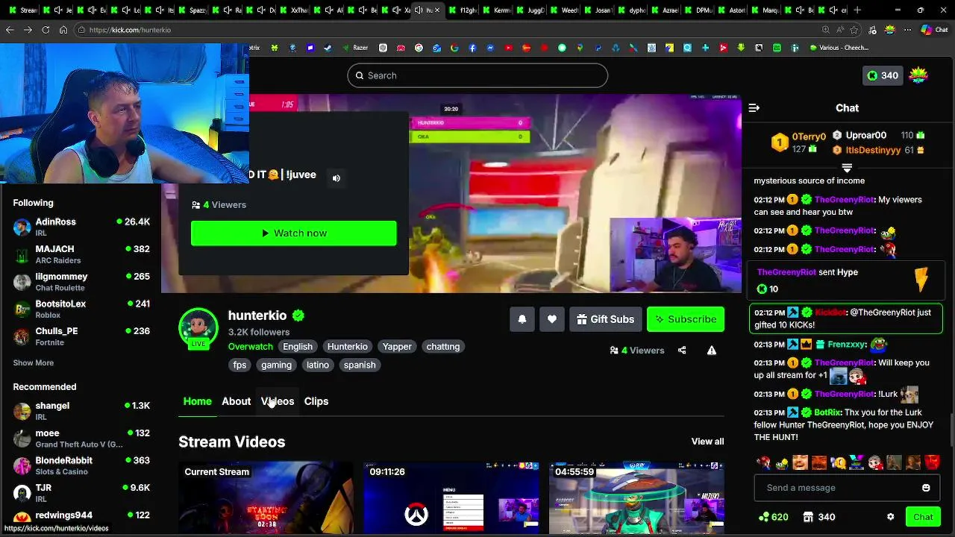Viewport: 955px width, 537px height.
Task: Open shangel in Recommended list
Action: click(x=81, y=411)
